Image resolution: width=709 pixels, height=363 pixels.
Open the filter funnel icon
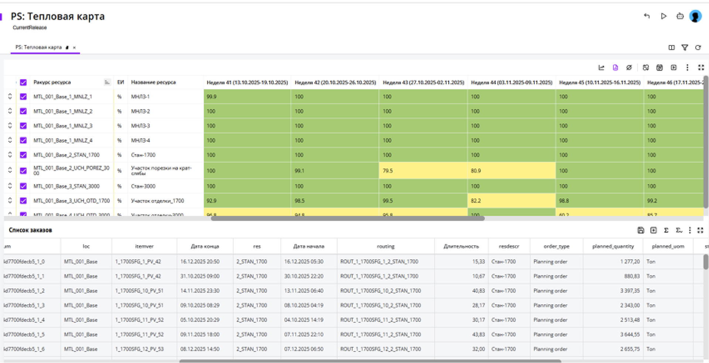685,47
